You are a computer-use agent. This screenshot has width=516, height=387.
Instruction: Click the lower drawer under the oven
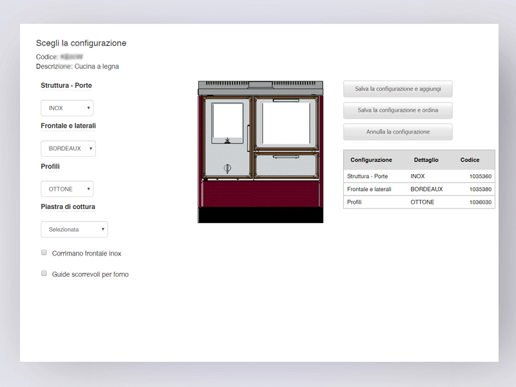click(286, 166)
